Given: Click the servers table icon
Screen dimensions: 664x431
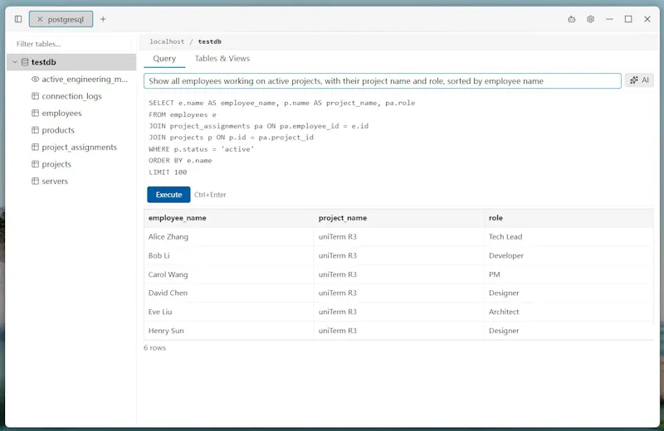Looking at the screenshot, I should click(x=35, y=181).
